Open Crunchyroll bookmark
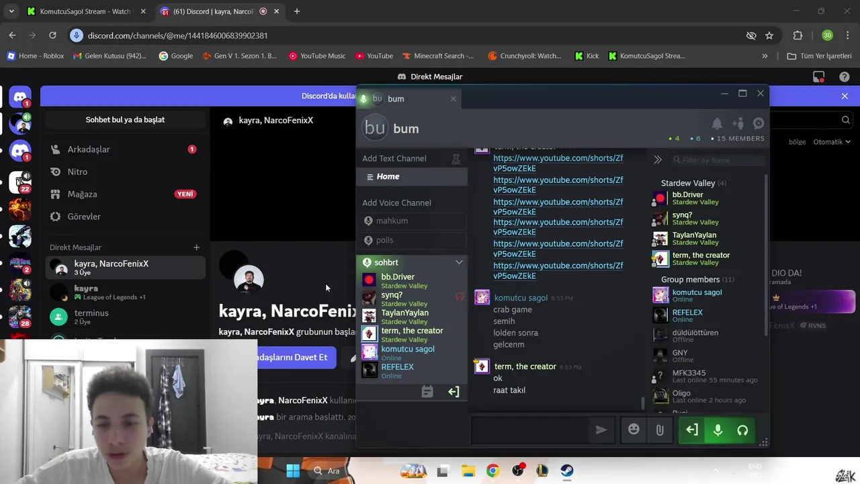Image resolution: width=860 pixels, height=484 pixels. click(525, 56)
